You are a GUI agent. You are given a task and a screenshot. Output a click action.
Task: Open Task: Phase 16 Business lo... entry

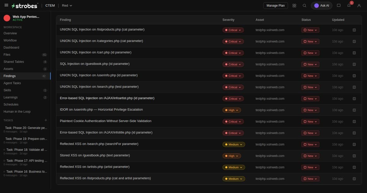point(25,173)
